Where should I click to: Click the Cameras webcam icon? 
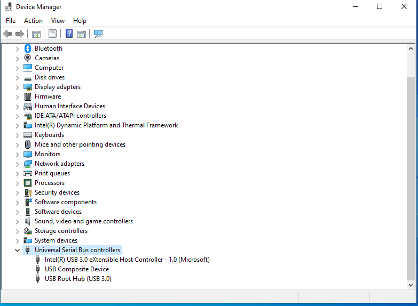(x=27, y=58)
